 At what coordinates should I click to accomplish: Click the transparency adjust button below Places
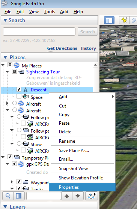tap(19, 196)
